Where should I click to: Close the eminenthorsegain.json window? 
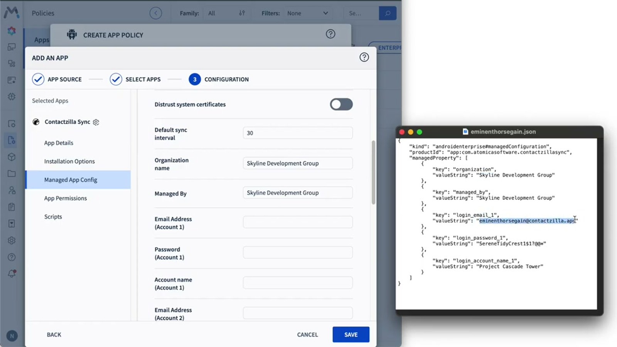click(x=402, y=132)
